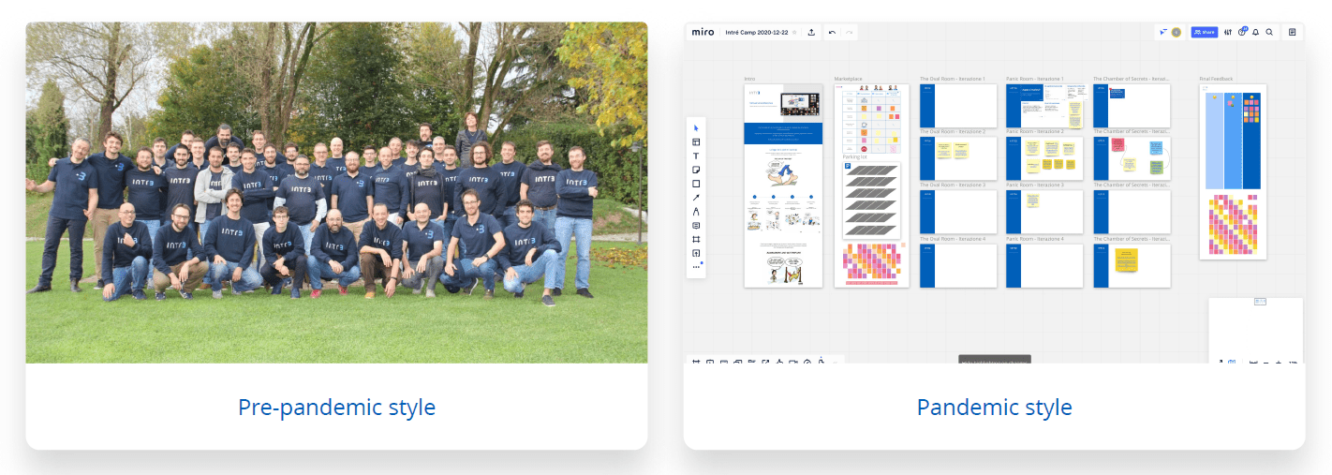This screenshot has width=1332, height=475.
Task: Click the Intro frame thumbnail
Action: (x=783, y=186)
